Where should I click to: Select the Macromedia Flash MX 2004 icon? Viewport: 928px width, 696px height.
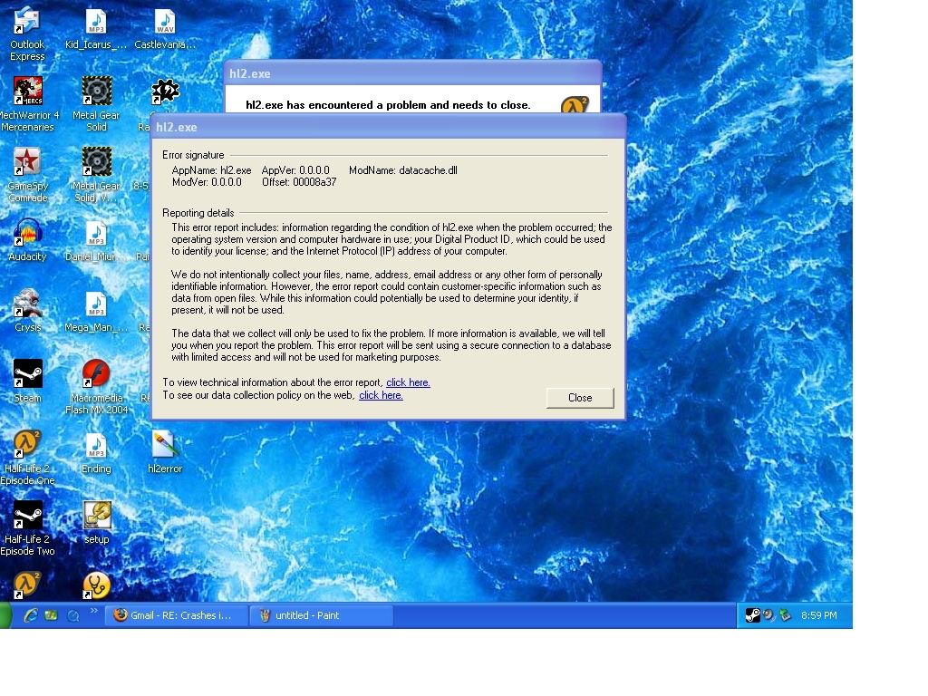pos(96,374)
